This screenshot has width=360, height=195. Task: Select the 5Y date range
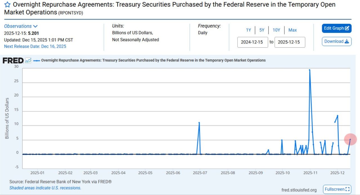point(262,30)
